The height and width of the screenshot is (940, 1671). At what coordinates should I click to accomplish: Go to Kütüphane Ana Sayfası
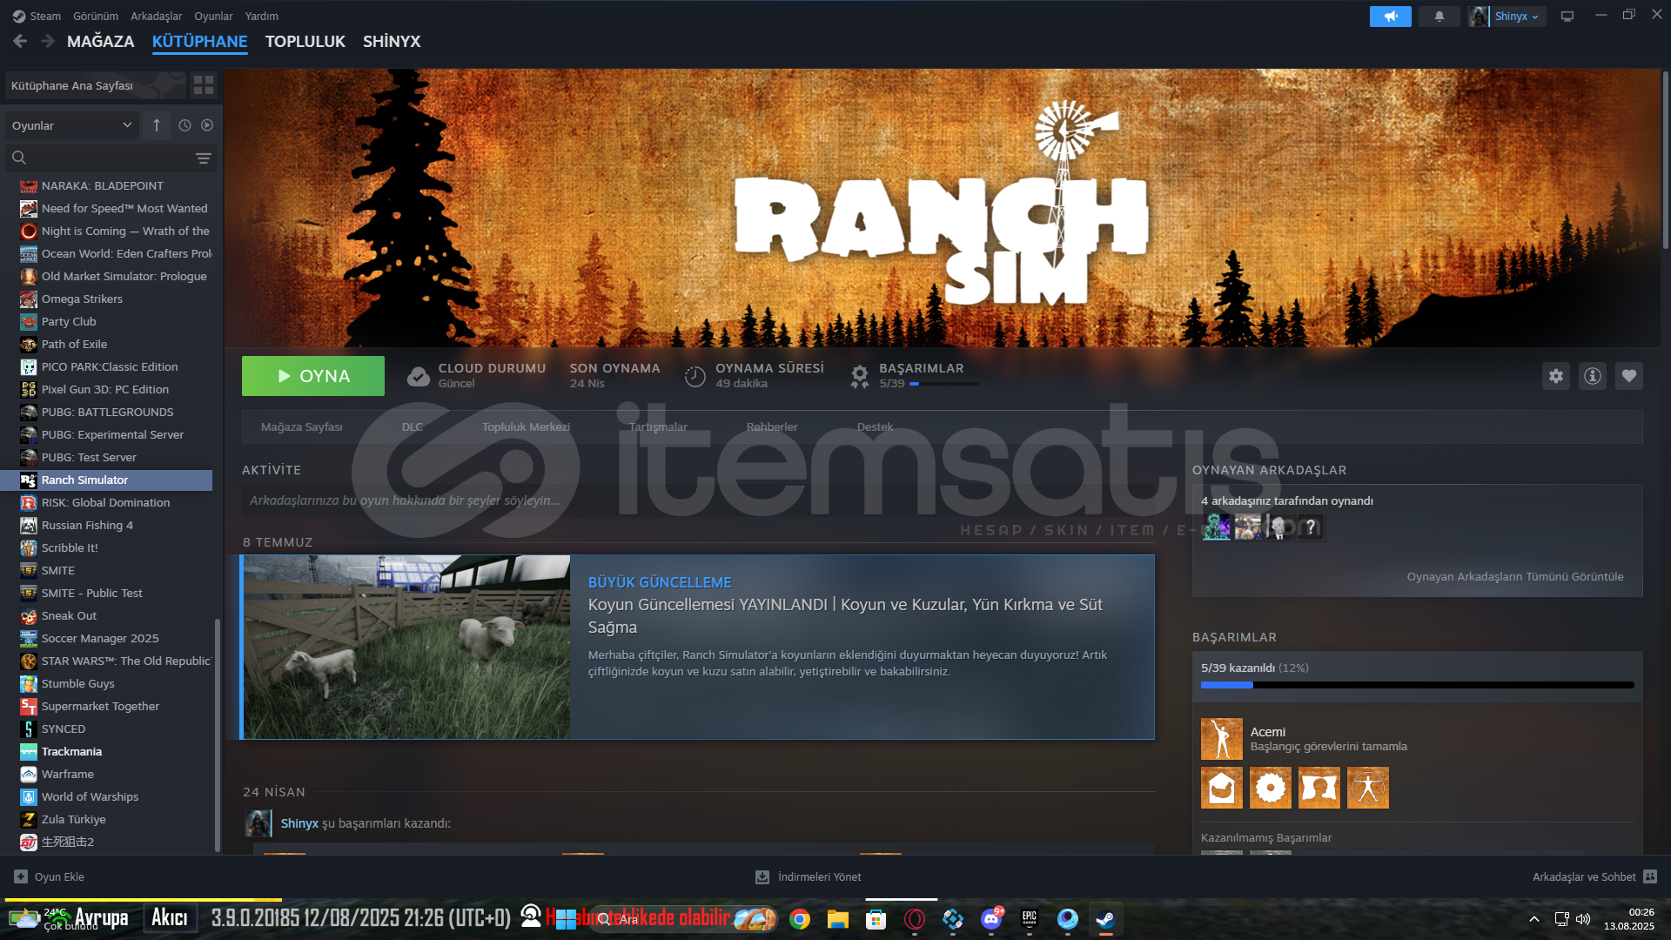click(96, 85)
